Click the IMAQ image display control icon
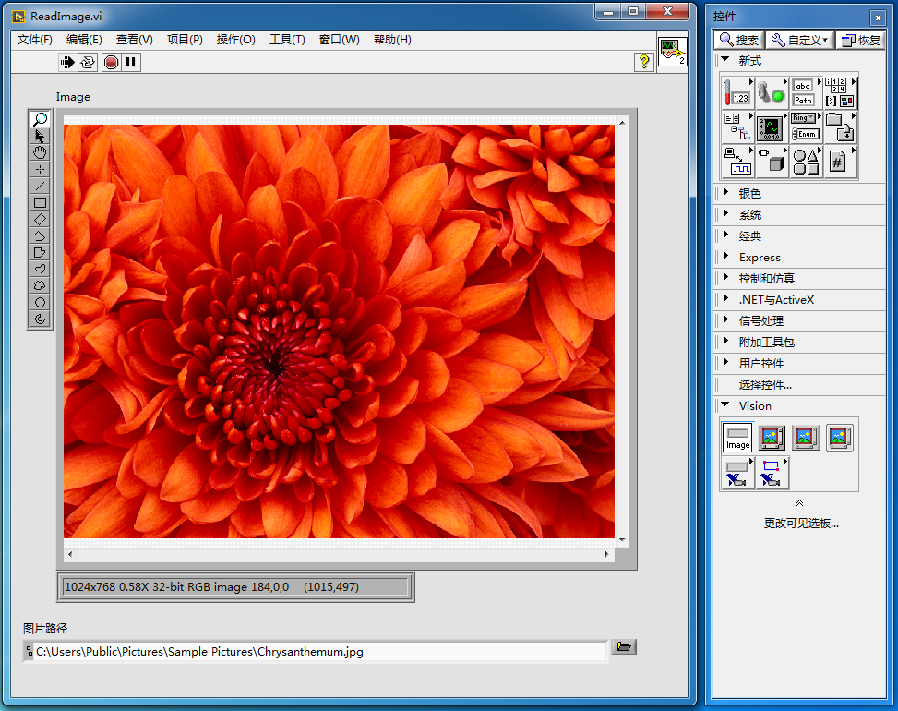The image size is (898, 711). click(x=772, y=438)
